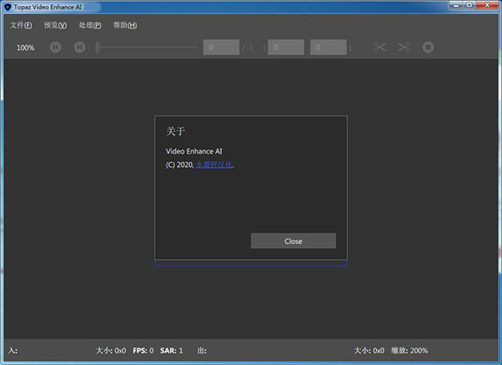Click the crossed-out scissors clear-trim icon
Screen dimensions: 502x365
pos(404,48)
